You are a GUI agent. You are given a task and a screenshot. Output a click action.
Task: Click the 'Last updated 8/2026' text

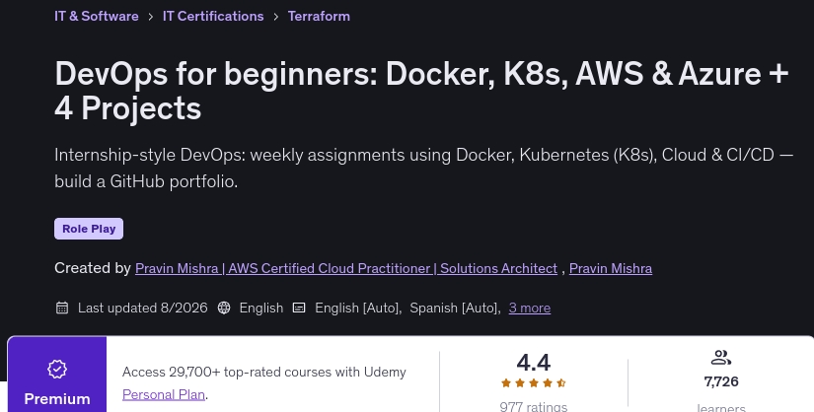pyautogui.click(x=143, y=308)
